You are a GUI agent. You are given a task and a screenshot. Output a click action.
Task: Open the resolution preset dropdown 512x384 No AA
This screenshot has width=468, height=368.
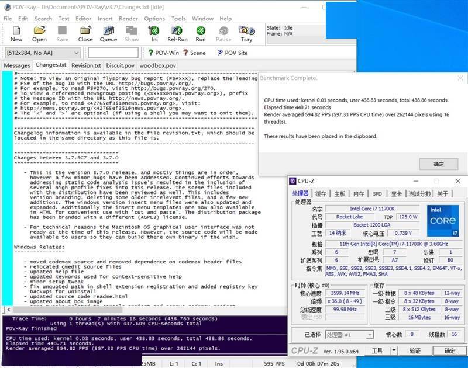[42, 53]
